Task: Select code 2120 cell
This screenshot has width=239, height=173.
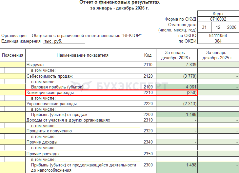Action: (x=148, y=76)
